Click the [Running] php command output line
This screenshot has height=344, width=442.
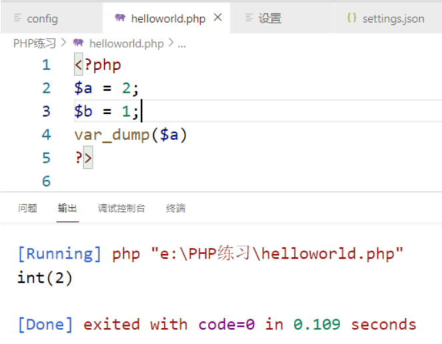point(210,253)
